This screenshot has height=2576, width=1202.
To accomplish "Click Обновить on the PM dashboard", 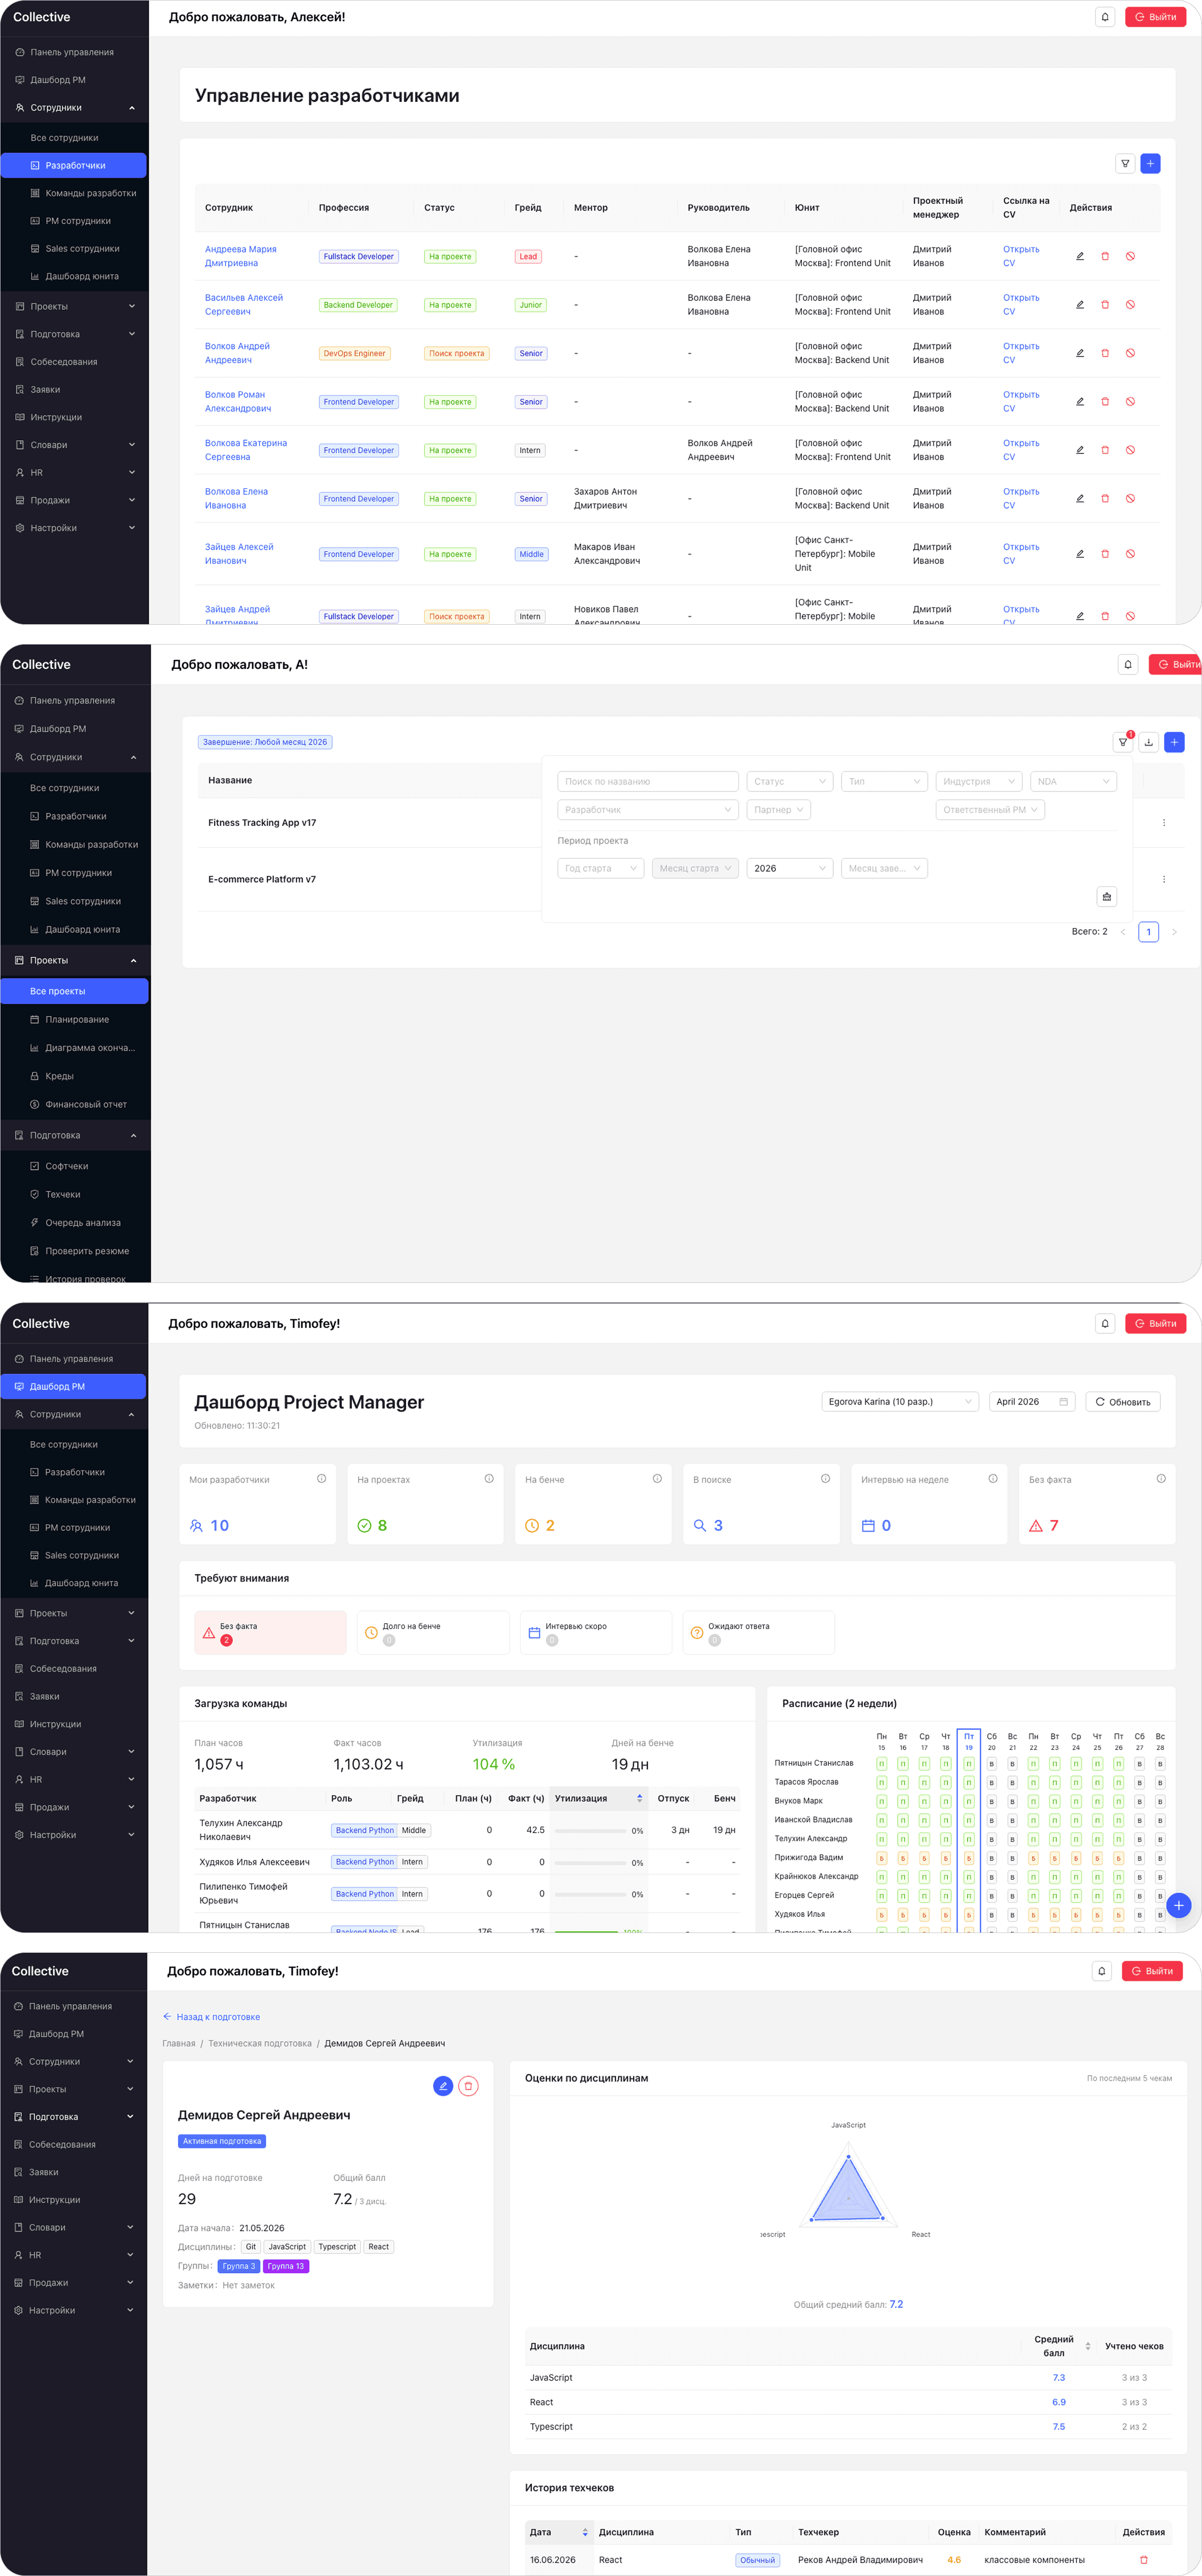I will tap(1123, 1402).
